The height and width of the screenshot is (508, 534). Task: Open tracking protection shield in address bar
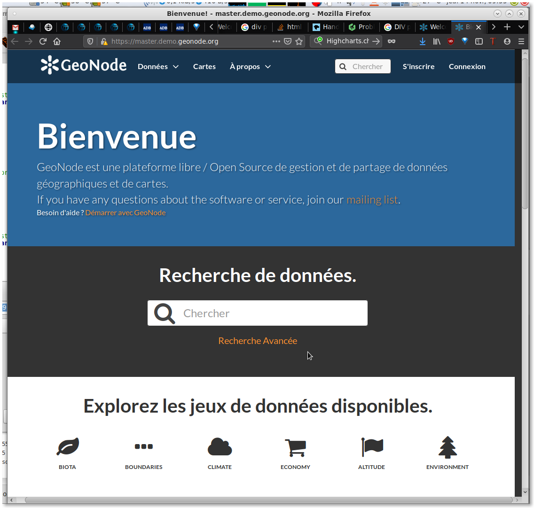click(90, 41)
